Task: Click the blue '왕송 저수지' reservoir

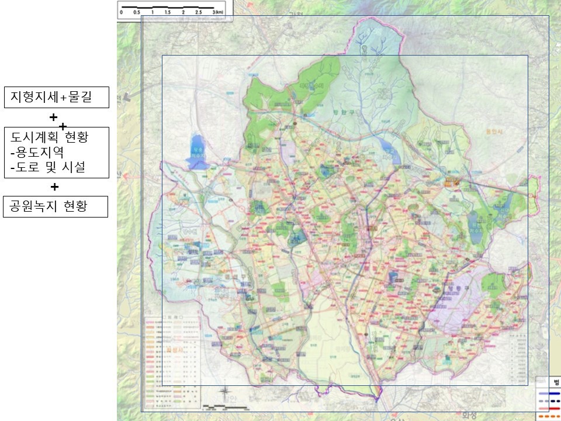Action: pos(198,152)
